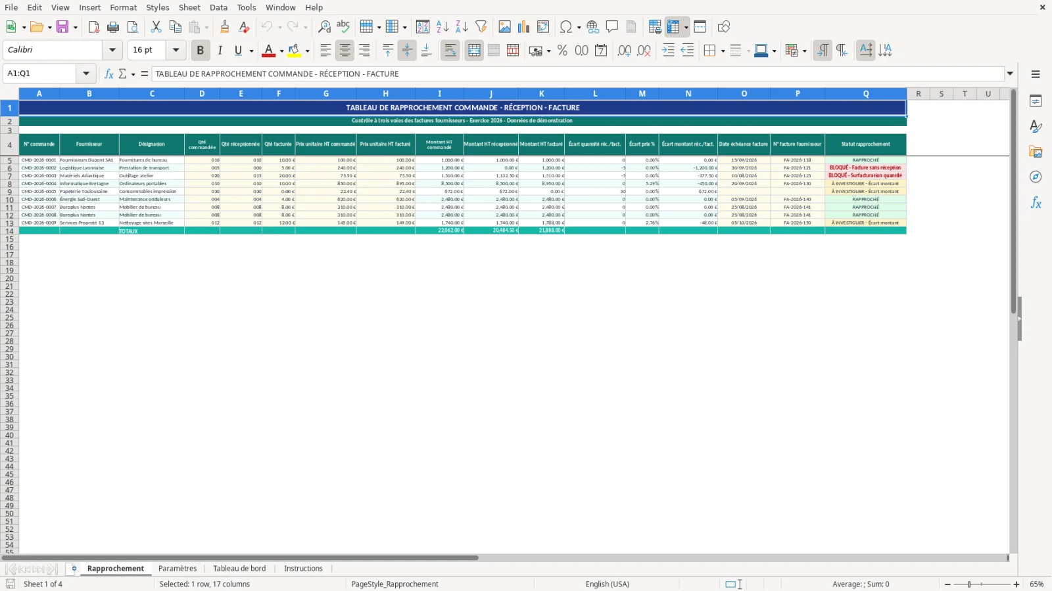Open the Borders dropdown arrow
Screen dimensions: 1052x591
coord(723,51)
